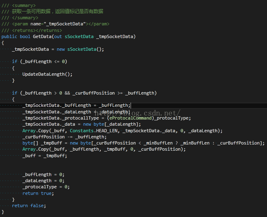Click the "_tmpSocketData._dataLength" assignment line
This screenshot has width=267, height=217.
(77, 112)
